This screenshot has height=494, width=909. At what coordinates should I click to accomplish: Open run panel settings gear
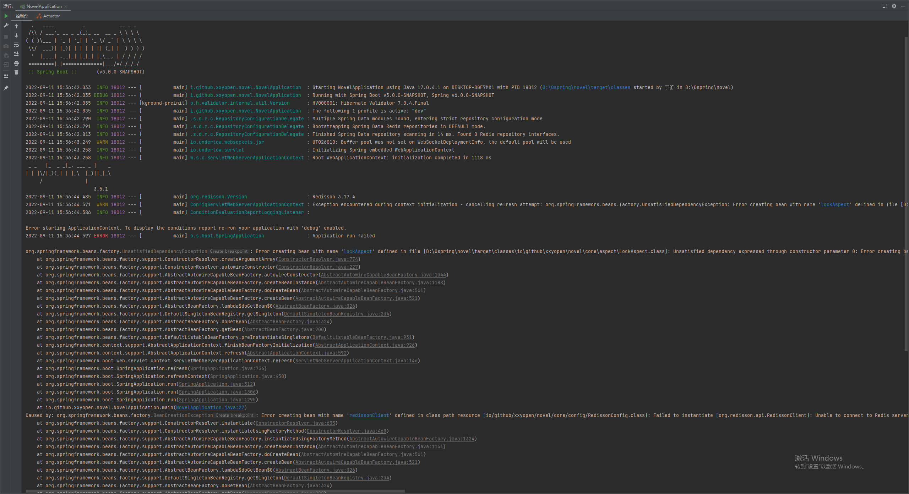[x=894, y=6]
